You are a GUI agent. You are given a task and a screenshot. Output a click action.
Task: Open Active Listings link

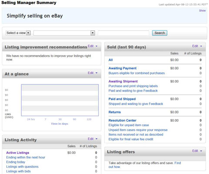pos(18,153)
